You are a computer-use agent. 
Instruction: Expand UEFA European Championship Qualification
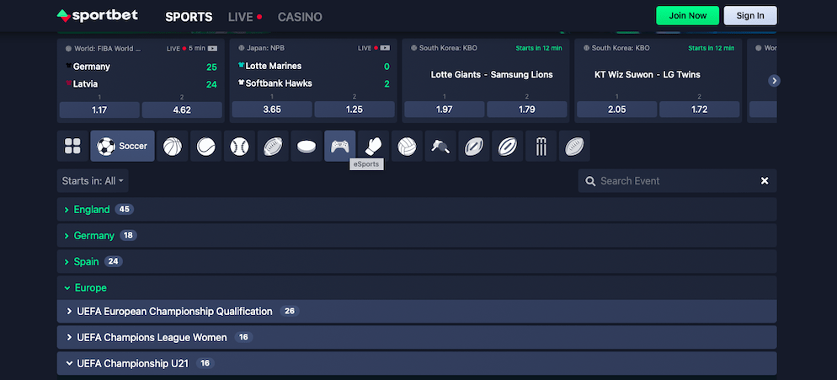(x=417, y=311)
